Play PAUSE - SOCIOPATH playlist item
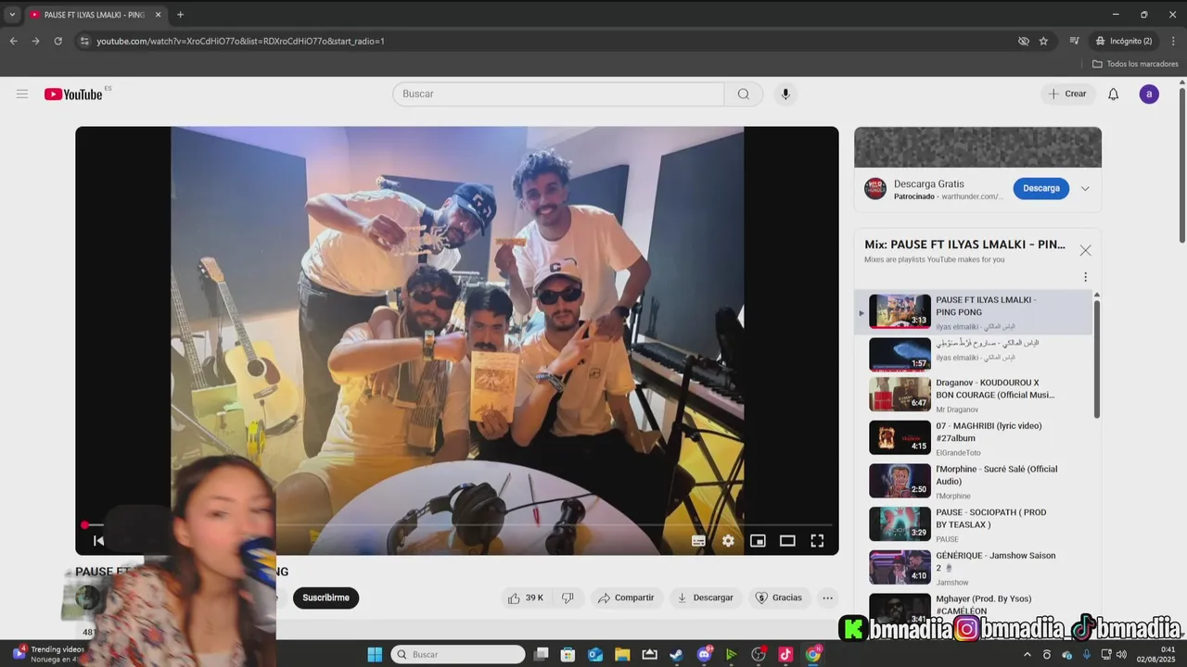 tap(974, 523)
